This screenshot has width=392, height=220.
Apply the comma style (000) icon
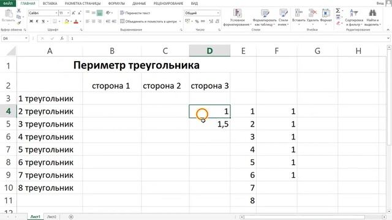pyautogui.click(x=203, y=21)
